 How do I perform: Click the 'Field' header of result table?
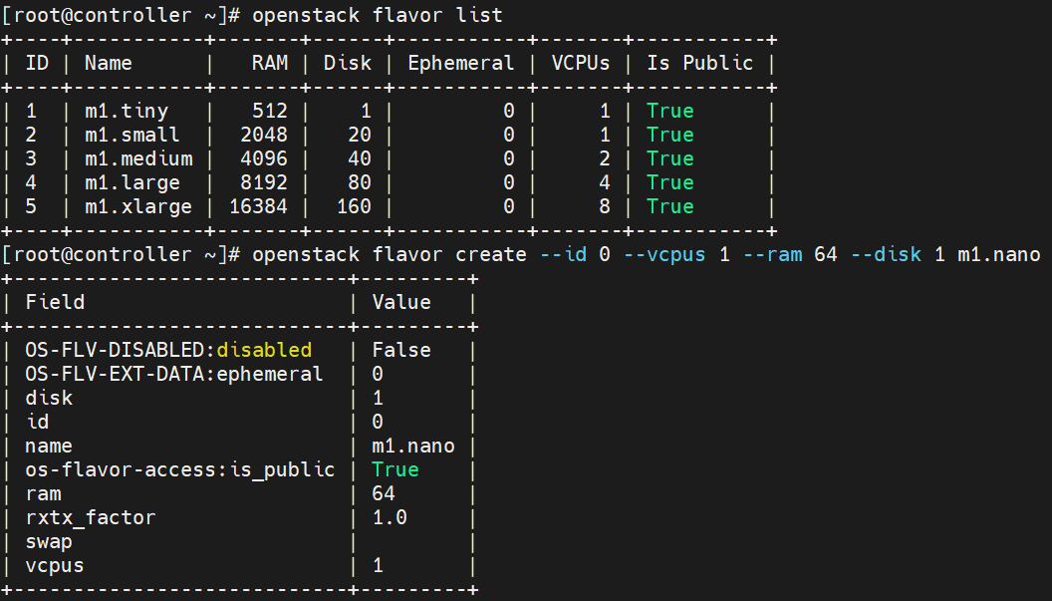click(x=55, y=302)
